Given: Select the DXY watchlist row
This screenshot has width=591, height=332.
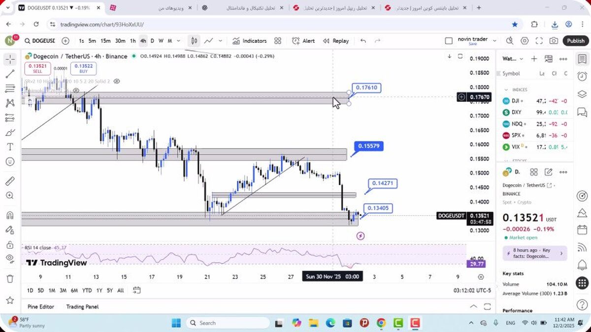Looking at the screenshot, I should [x=535, y=112].
